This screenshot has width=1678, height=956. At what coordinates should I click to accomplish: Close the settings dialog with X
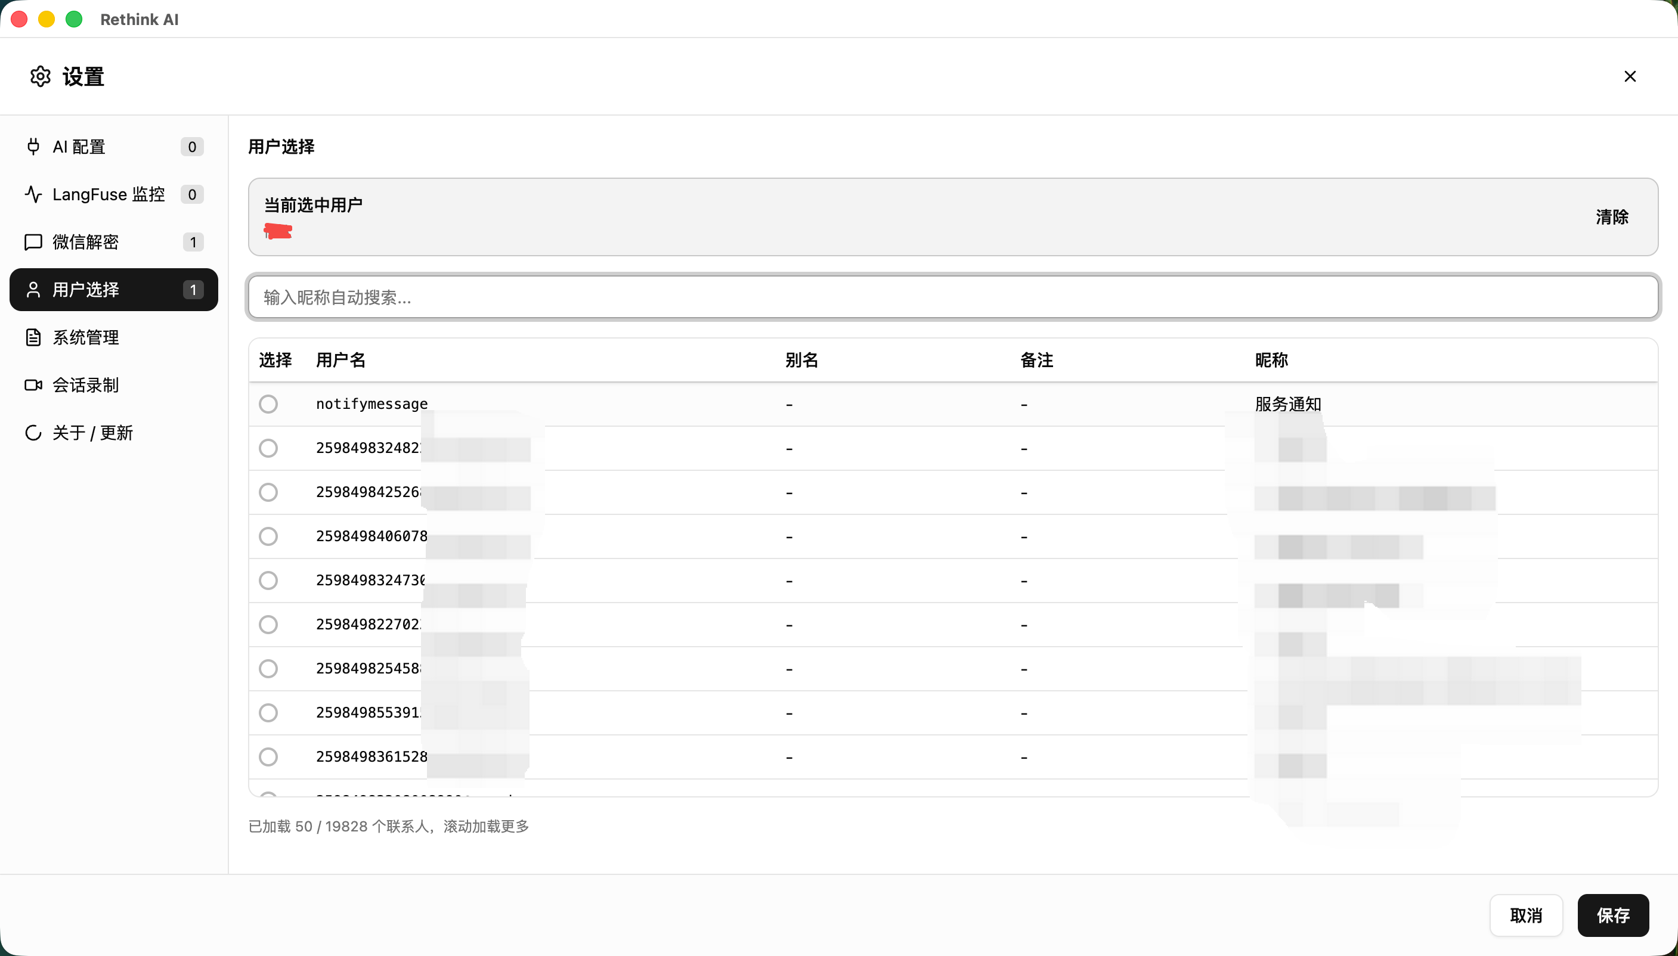tap(1629, 77)
